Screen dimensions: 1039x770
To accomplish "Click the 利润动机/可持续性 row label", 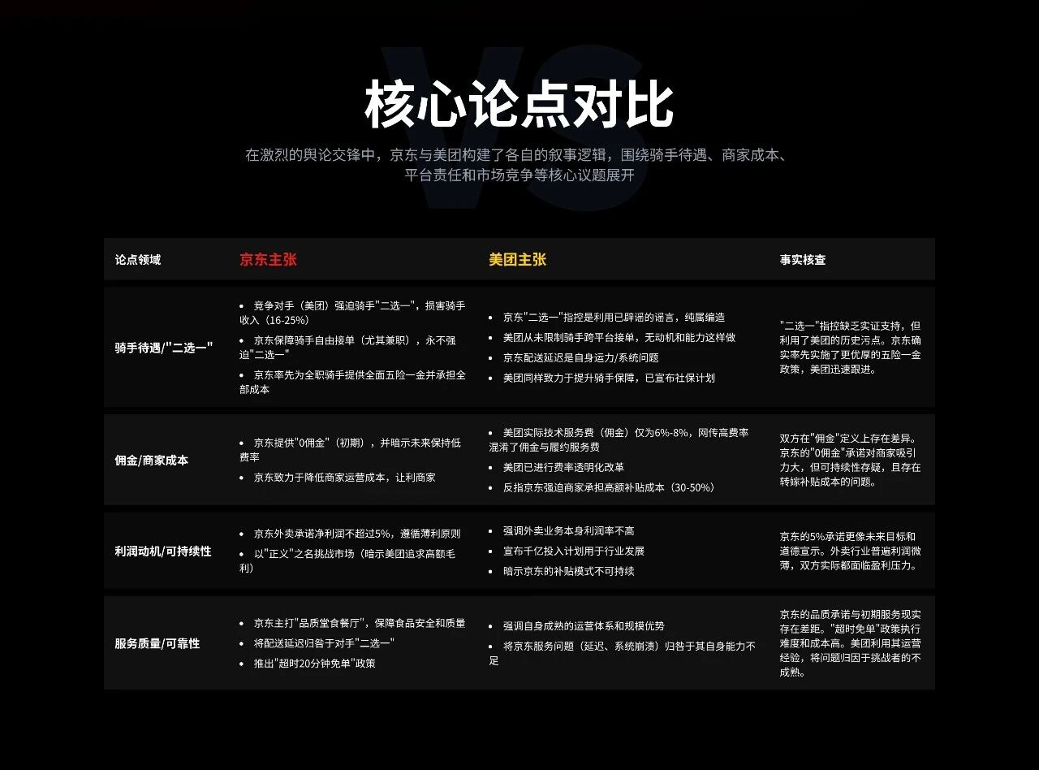I will 162,552.
